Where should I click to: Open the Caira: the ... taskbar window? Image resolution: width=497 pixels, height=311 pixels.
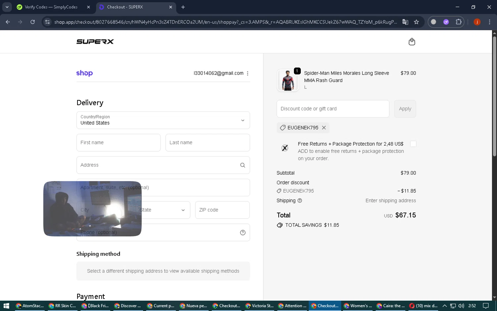pos(391,306)
